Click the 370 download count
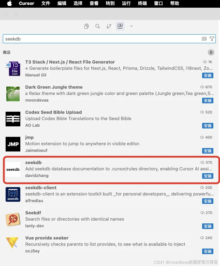The width and height of the screenshot is (220, 266). tap(206, 162)
